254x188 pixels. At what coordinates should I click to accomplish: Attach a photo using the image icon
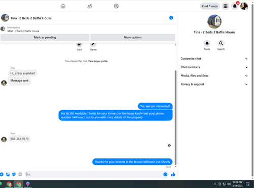coord(8,174)
